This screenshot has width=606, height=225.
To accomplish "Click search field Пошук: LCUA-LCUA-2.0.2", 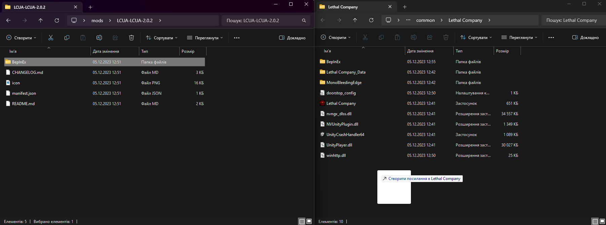I will tap(266, 20).
